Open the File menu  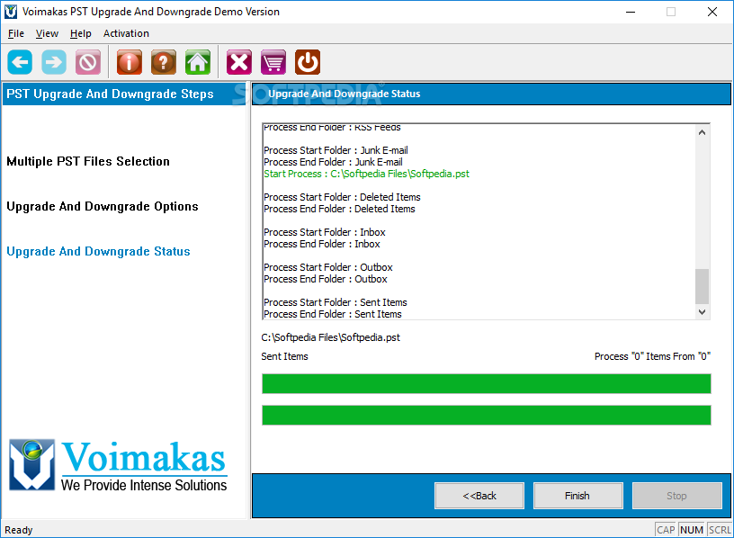coord(16,33)
